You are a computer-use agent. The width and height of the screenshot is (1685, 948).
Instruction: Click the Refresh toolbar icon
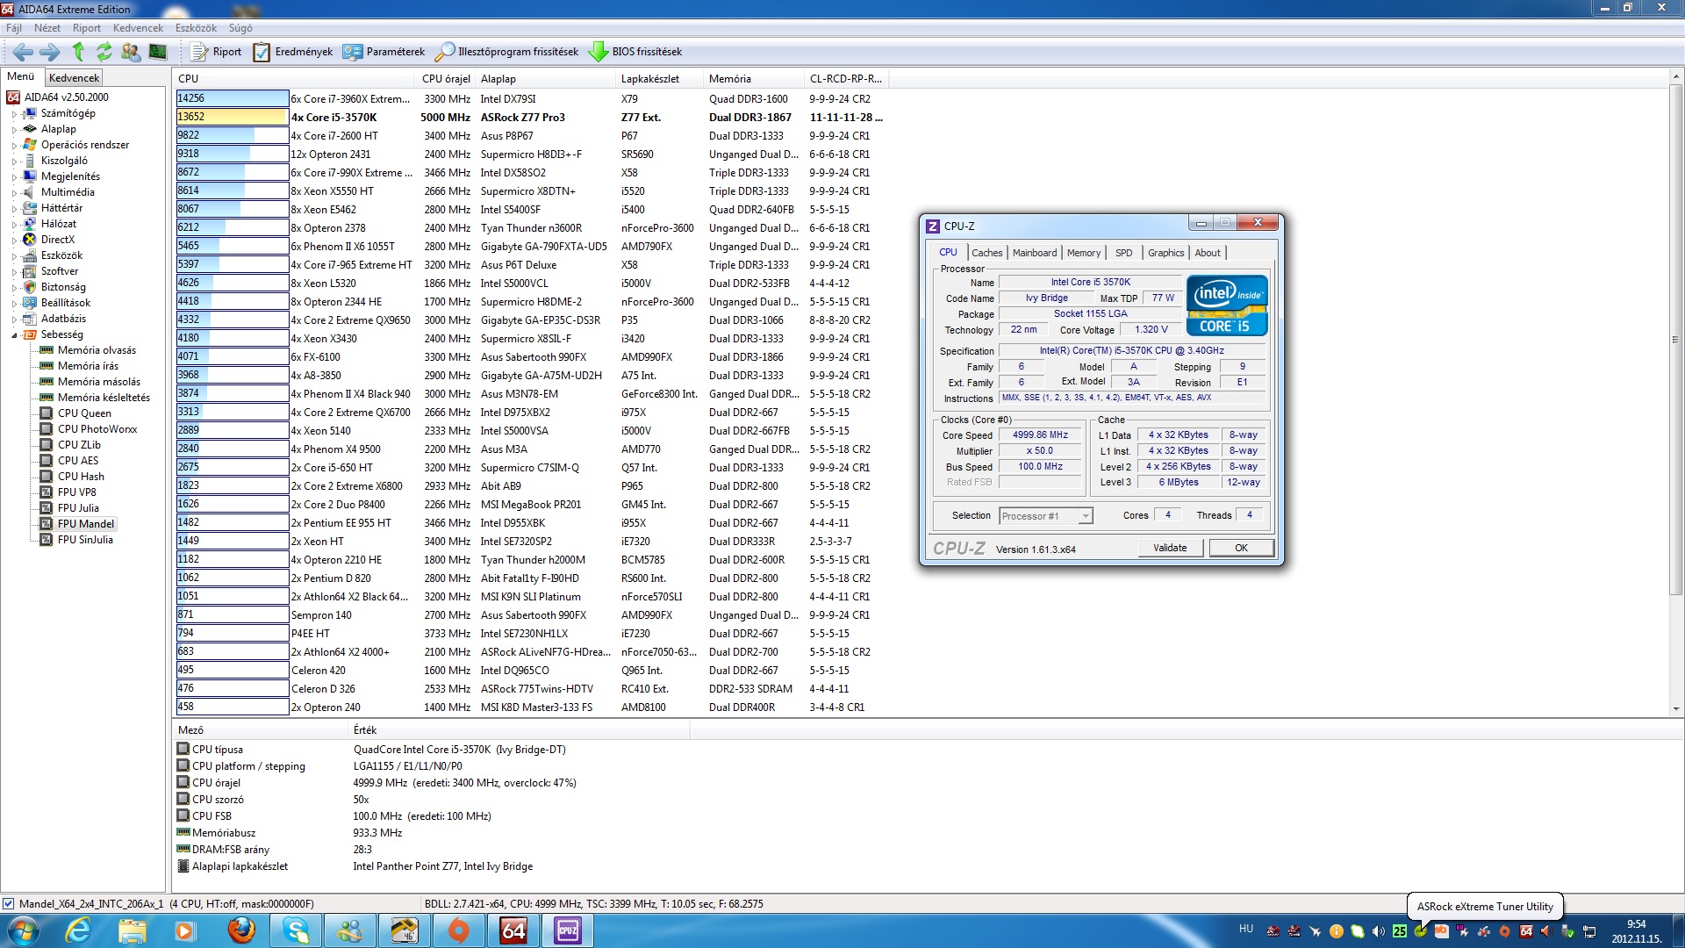pos(104,52)
